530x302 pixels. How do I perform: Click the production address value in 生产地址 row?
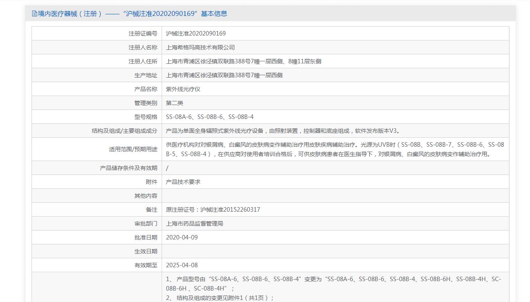coord(224,75)
